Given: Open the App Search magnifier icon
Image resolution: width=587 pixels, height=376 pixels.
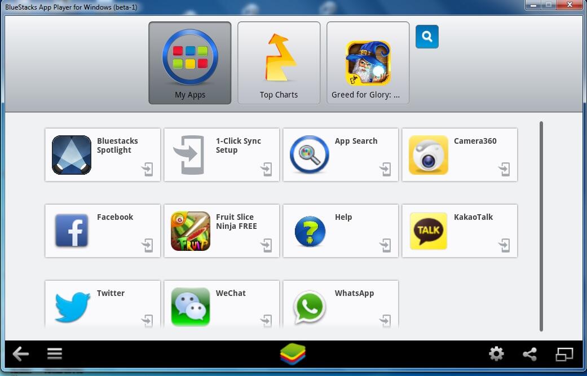Looking at the screenshot, I should pyautogui.click(x=310, y=154).
